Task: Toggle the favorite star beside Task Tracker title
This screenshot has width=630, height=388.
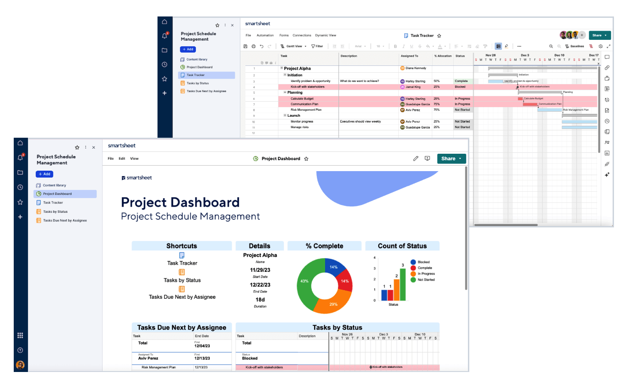Action: 439,35
